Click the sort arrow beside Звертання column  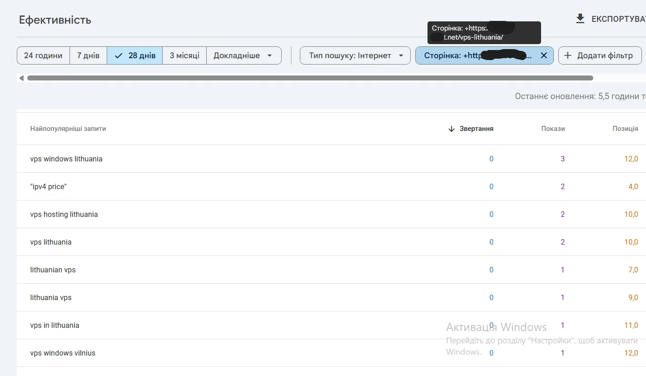point(451,129)
